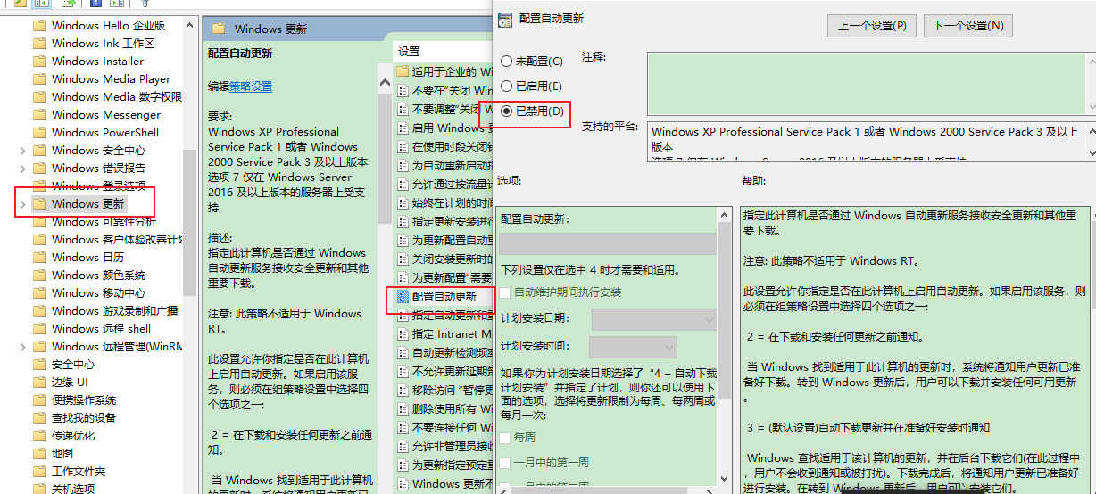Open the 计划安装日期 dropdown
The image size is (1096, 494).
[x=653, y=319]
